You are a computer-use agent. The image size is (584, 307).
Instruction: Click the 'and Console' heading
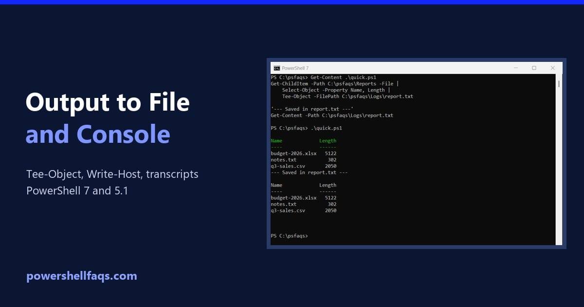98,134
